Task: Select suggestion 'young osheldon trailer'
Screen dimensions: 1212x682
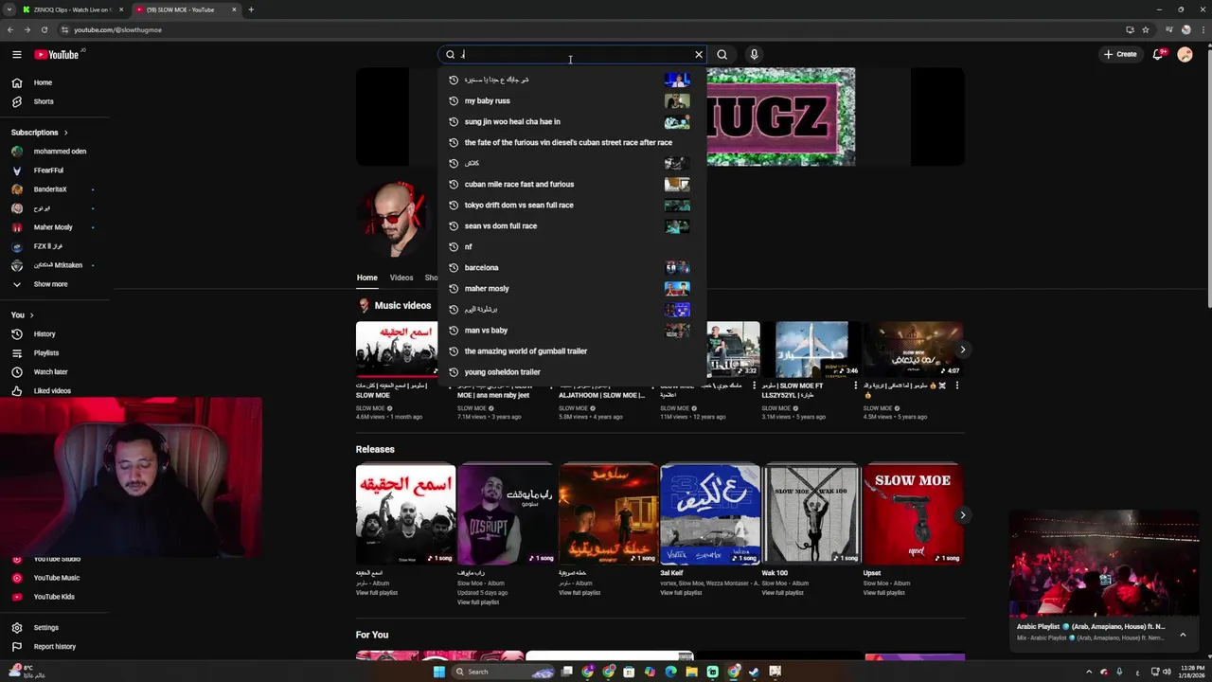Action: pos(572,371)
